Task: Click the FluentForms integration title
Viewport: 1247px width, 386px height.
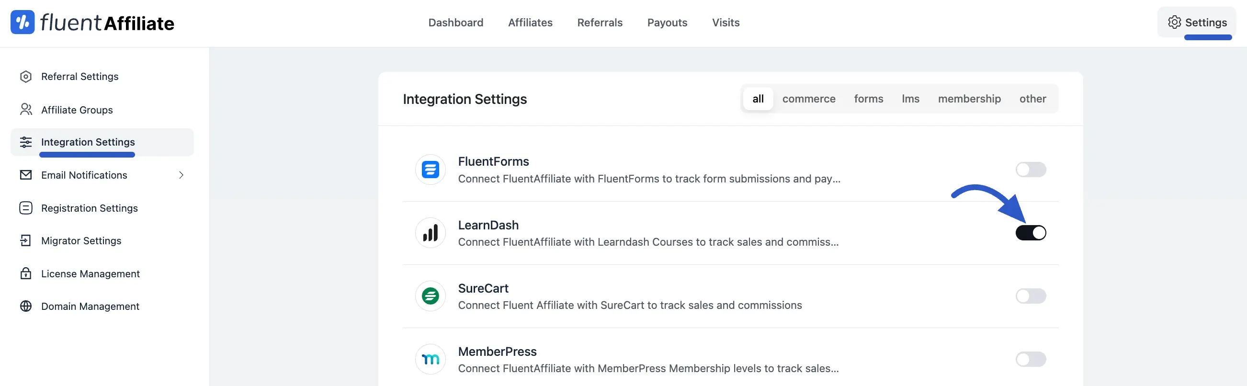Action: click(x=493, y=161)
